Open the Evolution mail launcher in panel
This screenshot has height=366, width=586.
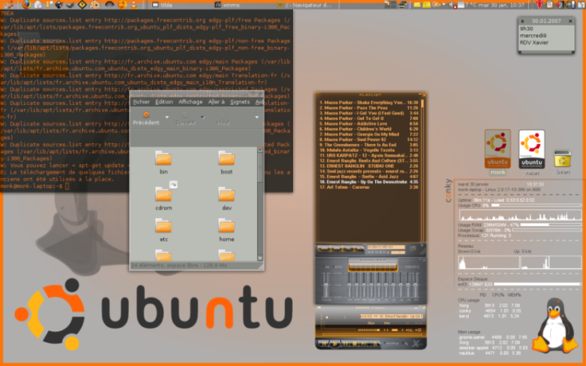click(x=38, y=4)
